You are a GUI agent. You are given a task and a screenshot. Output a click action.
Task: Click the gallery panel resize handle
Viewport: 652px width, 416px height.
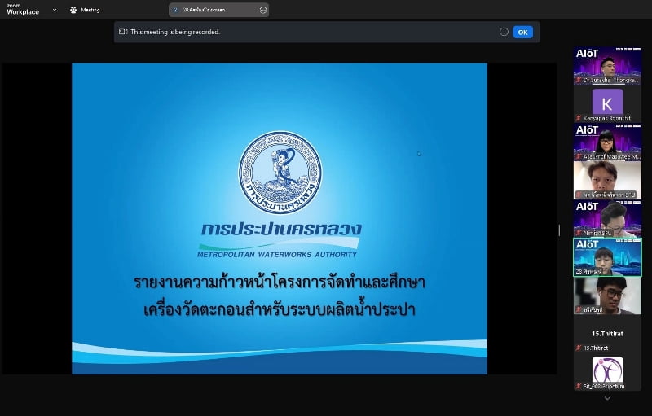[559, 230]
